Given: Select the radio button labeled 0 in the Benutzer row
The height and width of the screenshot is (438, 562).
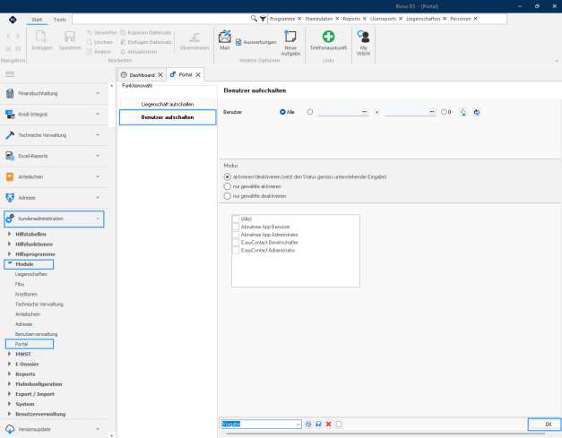Looking at the screenshot, I should (x=444, y=112).
